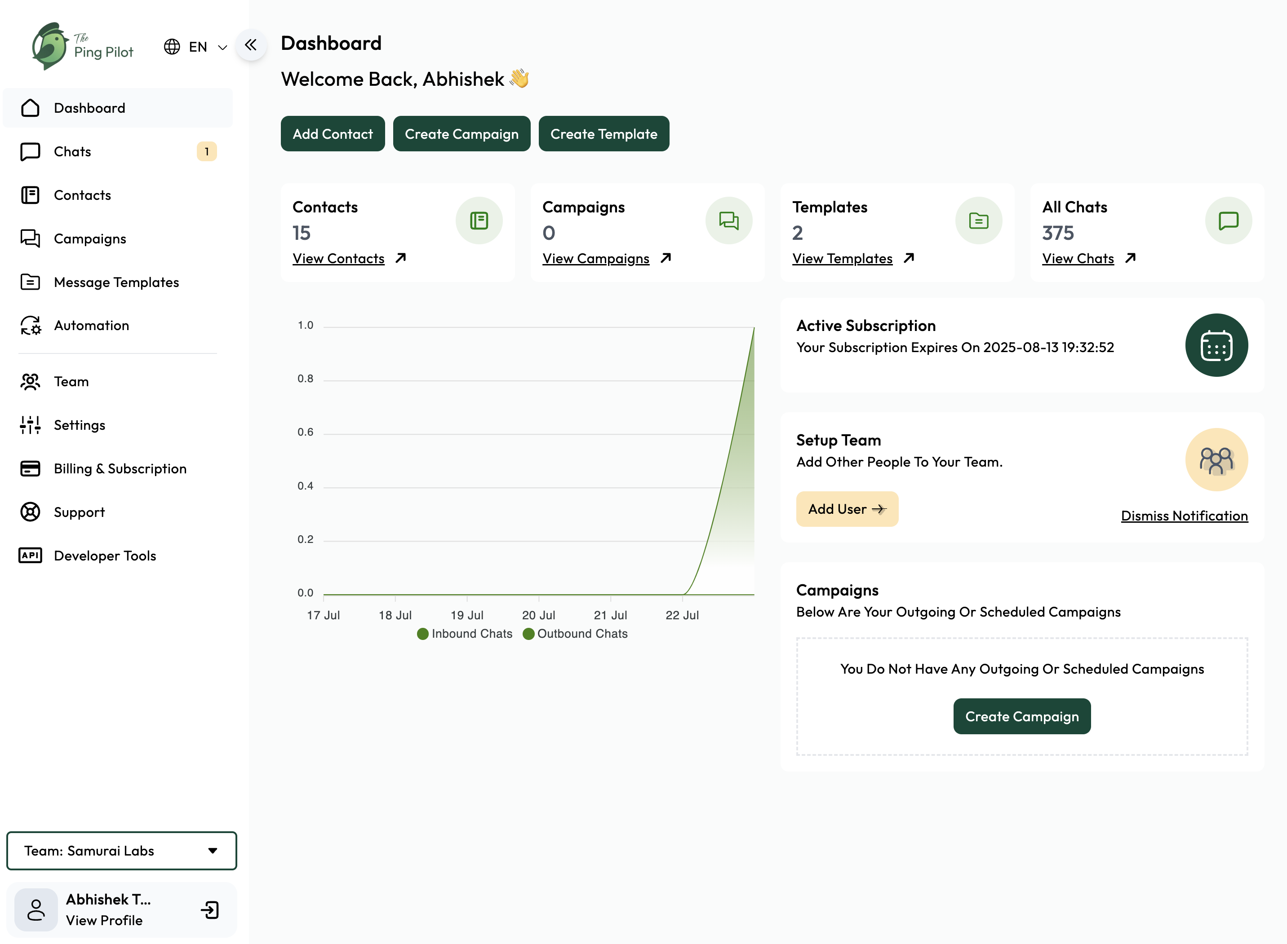Click arrow icon next to View Contacts
Viewport: 1287px width, 944px height.
click(x=401, y=258)
